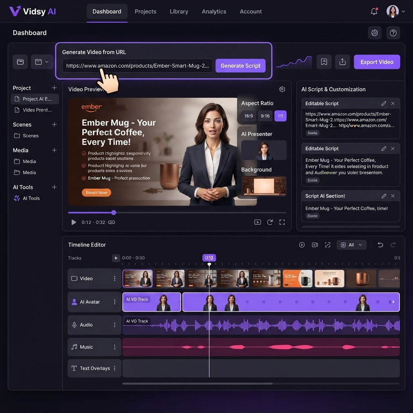Play the video preview
Screen dimensions: 413x413
click(74, 222)
